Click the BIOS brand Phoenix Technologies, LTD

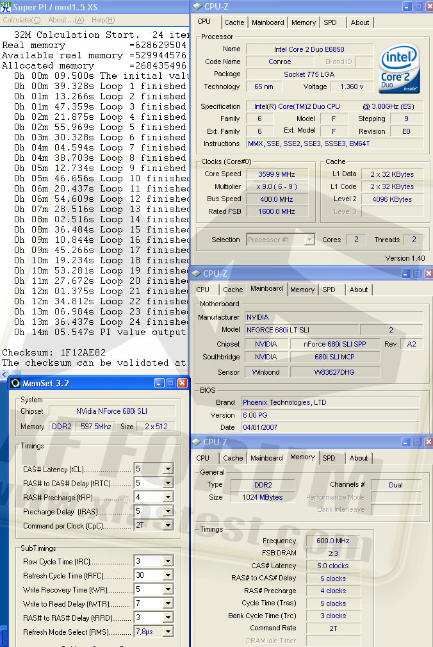click(x=330, y=402)
